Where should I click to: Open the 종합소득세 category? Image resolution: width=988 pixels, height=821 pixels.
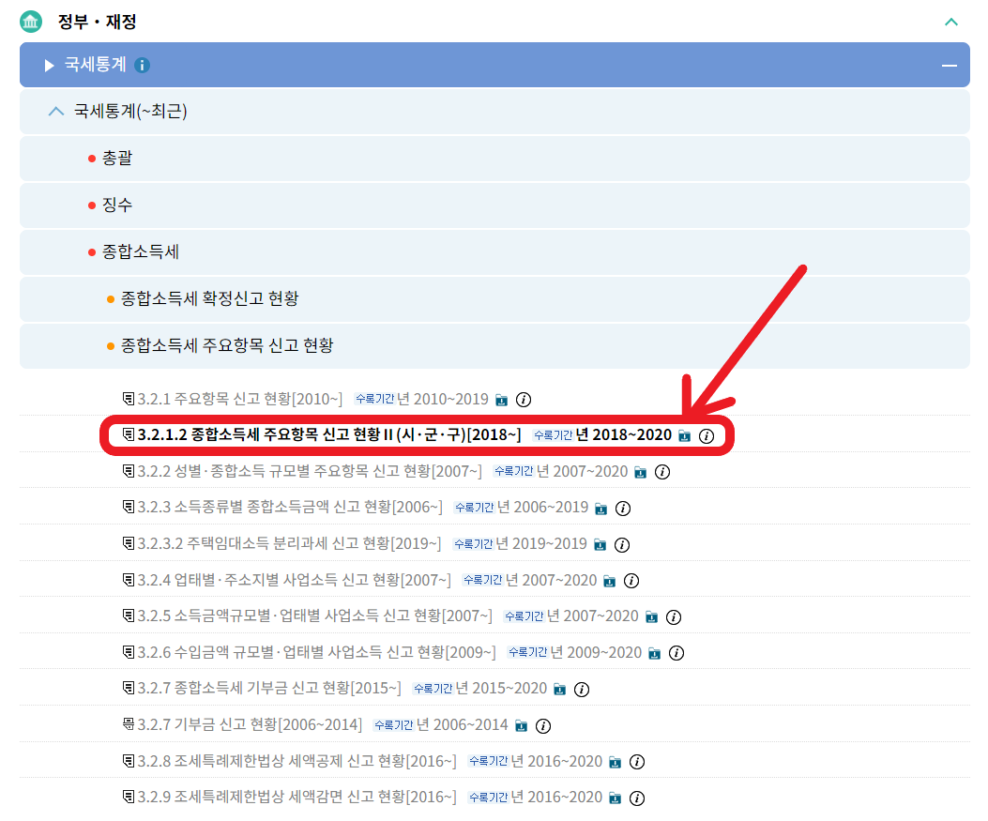(141, 252)
